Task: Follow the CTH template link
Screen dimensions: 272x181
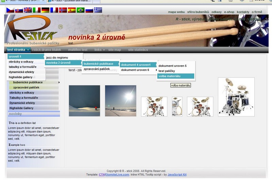Action: point(102,175)
